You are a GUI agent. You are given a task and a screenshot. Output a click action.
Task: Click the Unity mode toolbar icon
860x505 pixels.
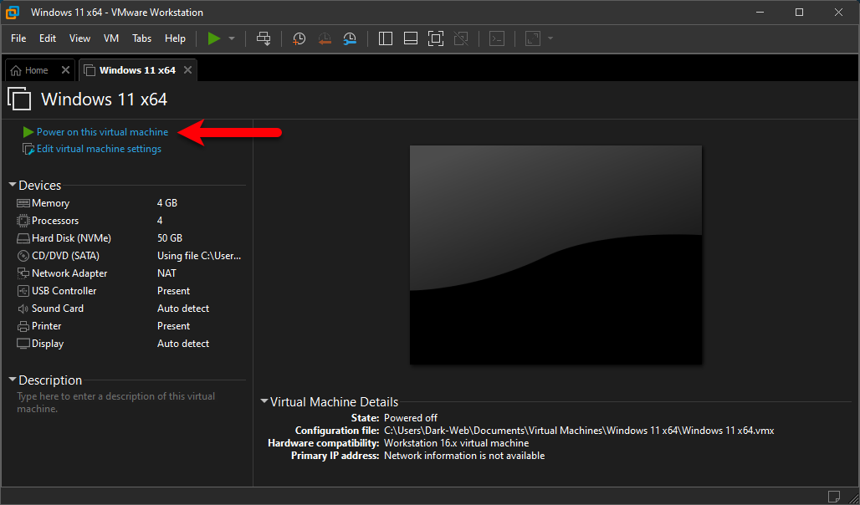click(x=461, y=38)
